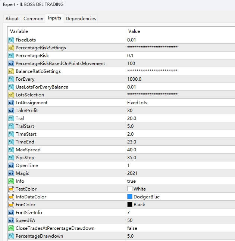Click the PercentageRiskSettings string icon
235x241 pixels.
click(11, 48)
